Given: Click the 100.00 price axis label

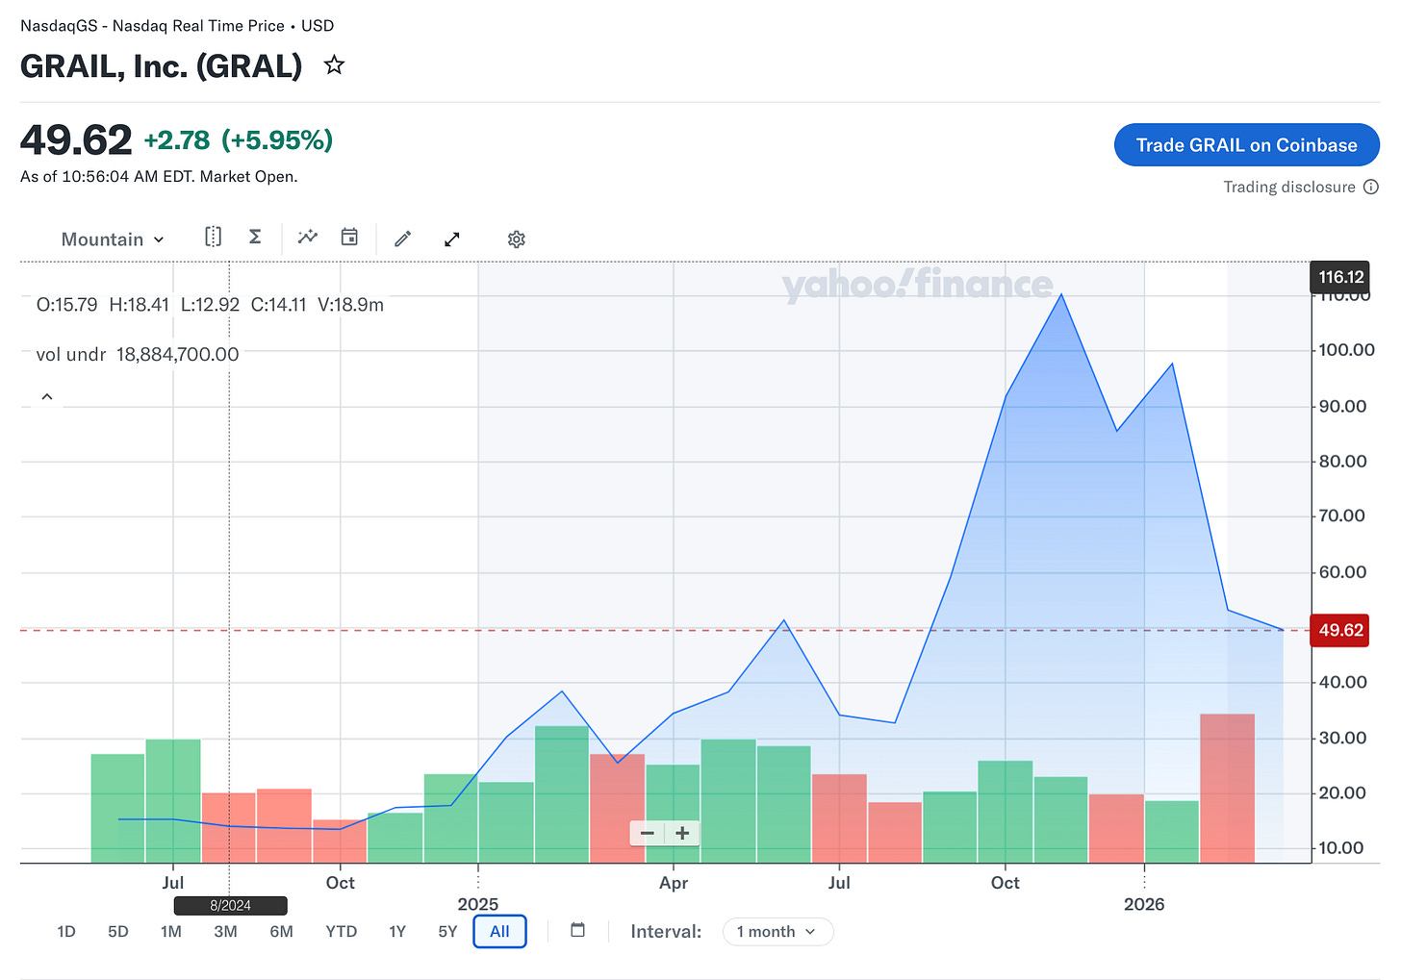Looking at the screenshot, I should [x=1346, y=350].
